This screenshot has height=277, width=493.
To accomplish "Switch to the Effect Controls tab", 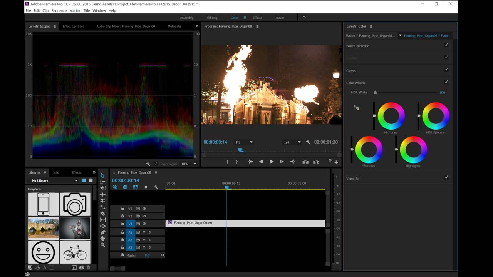I will click(x=73, y=27).
